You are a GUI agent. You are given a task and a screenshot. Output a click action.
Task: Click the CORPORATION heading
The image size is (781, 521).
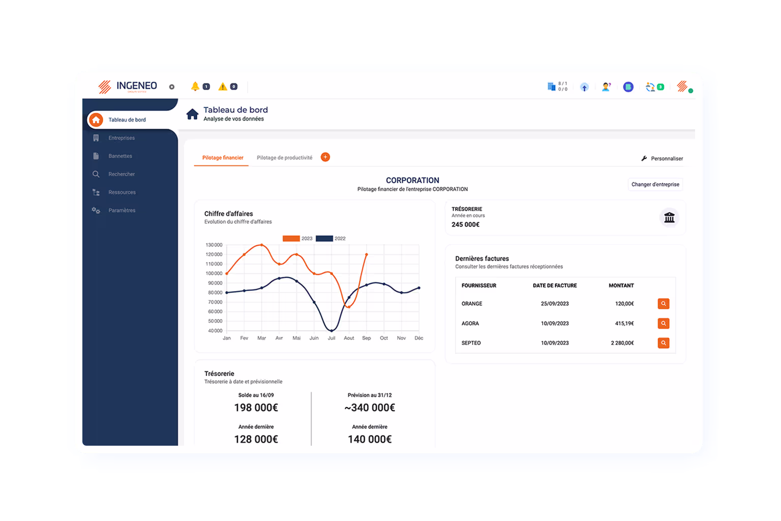(x=412, y=181)
